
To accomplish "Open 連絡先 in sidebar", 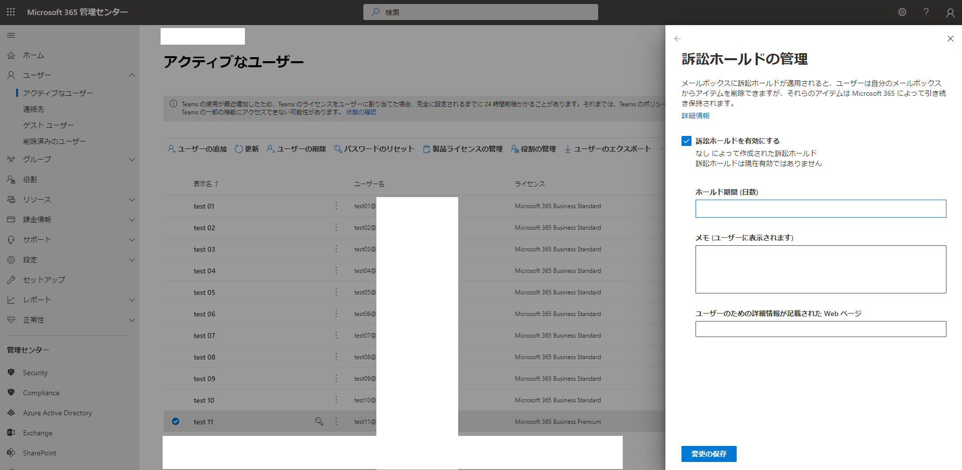I will click(x=34, y=109).
